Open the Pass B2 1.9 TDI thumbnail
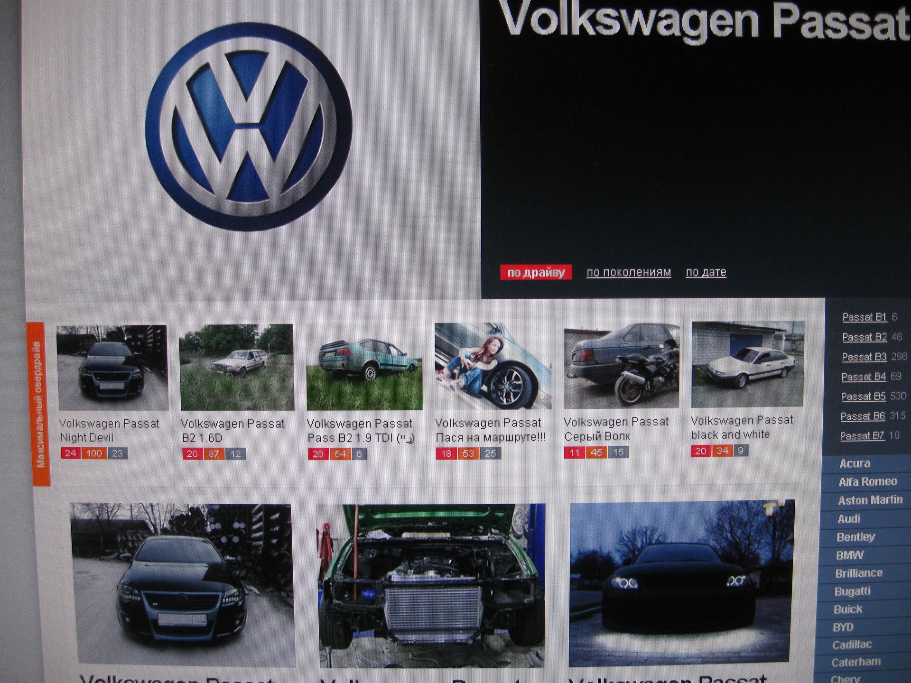911x683 pixels. pyautogui.click(x=364, y=367)
